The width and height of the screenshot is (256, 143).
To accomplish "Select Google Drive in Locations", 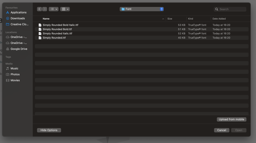I will 19,49.
